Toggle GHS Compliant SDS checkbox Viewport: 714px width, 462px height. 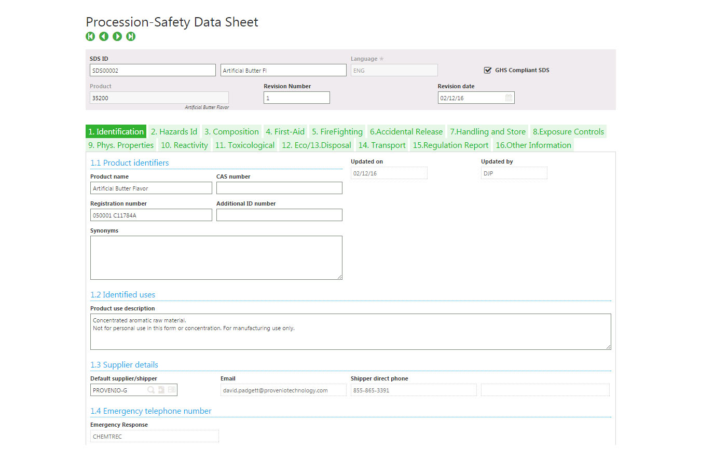coord(487,70)
